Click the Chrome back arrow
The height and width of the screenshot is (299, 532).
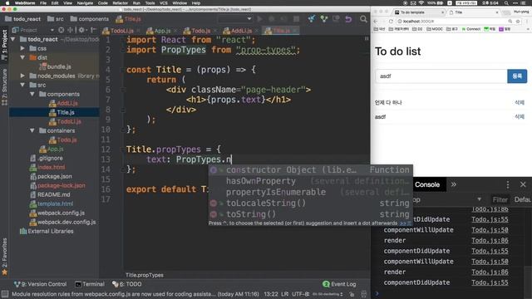click(x=376, y=21)
